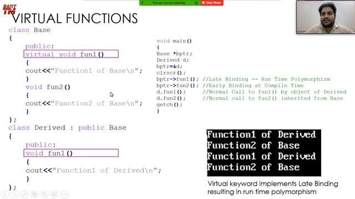Activate the slideshow zoom magnifier
The height and width of the screenshot is (199, 355).
[x=44, y=194]
